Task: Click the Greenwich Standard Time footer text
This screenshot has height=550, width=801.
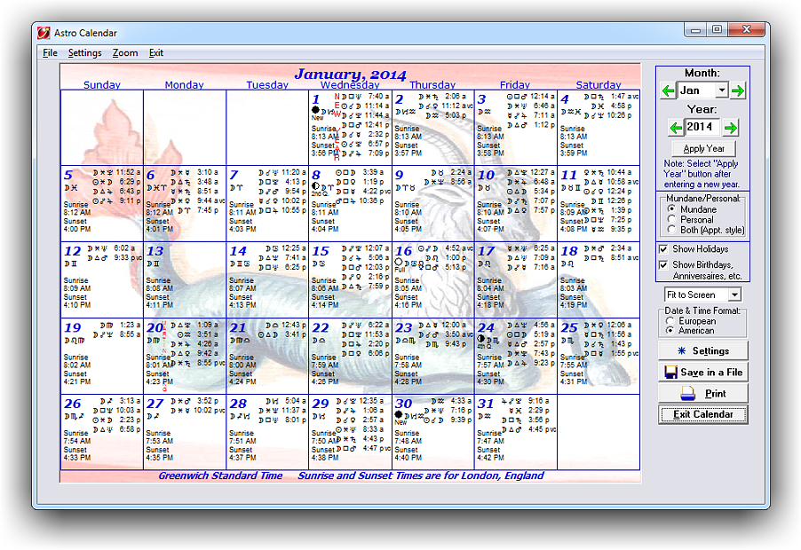Action: [x=220, y=475]
